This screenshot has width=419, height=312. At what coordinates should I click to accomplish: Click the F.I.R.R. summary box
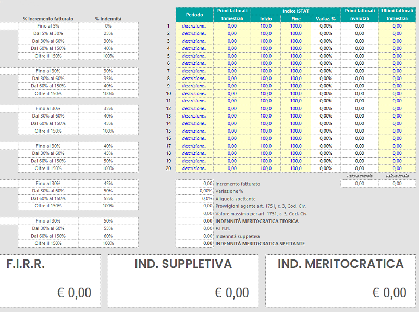(50, 281)
